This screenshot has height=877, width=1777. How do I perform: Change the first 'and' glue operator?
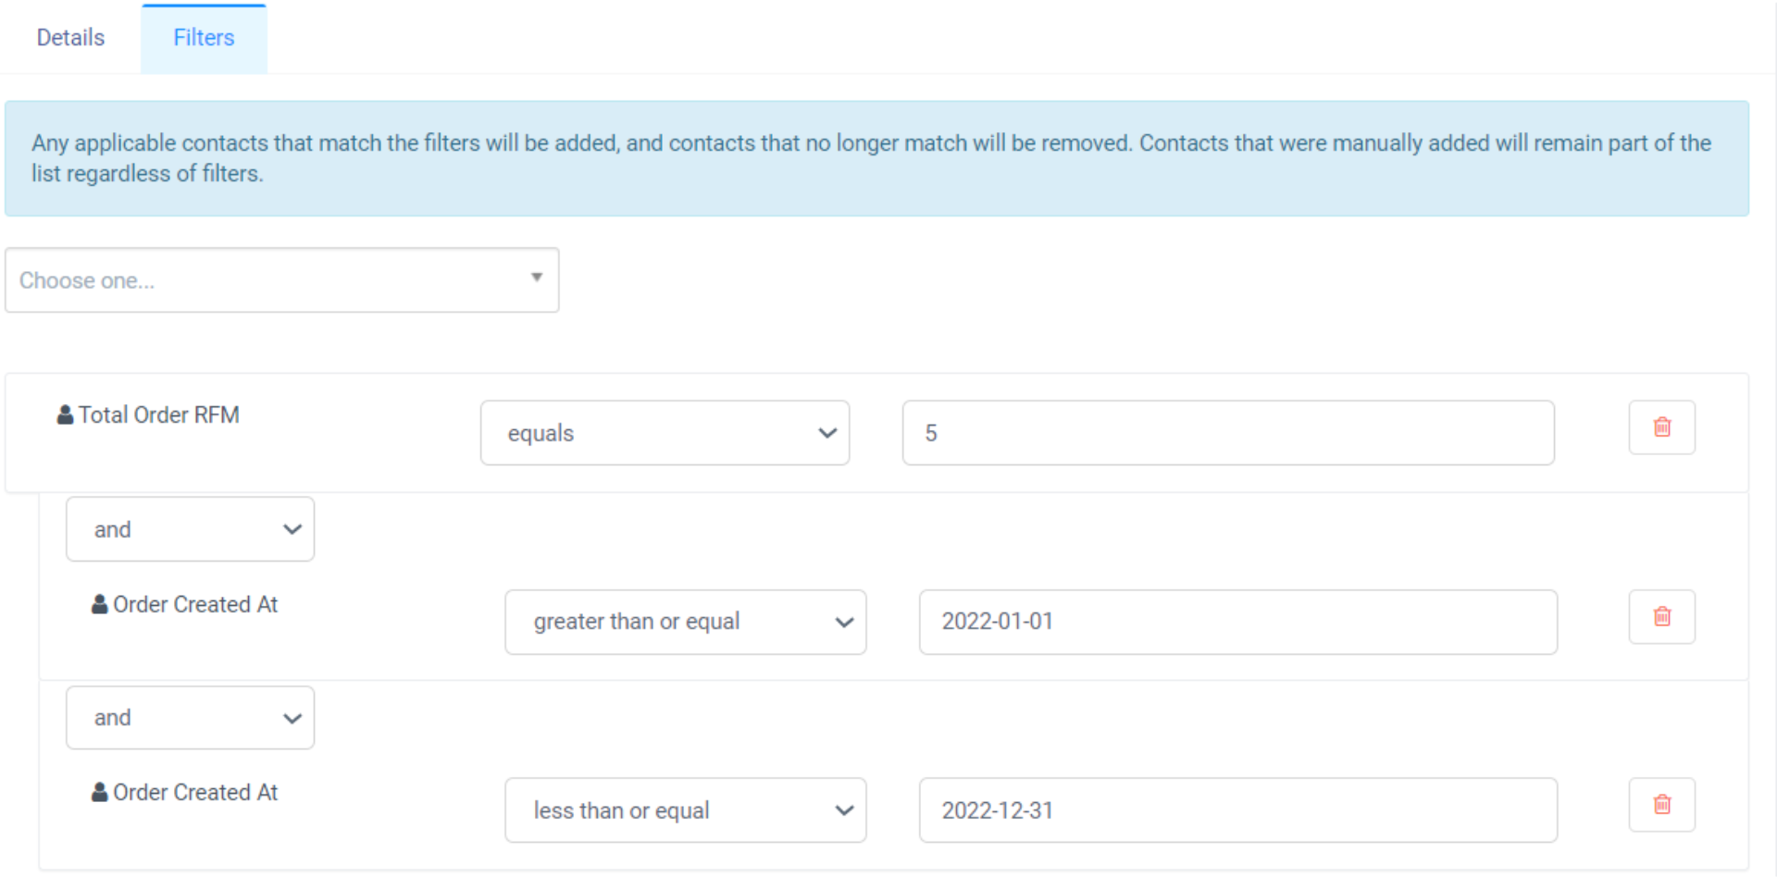(190, 529)
